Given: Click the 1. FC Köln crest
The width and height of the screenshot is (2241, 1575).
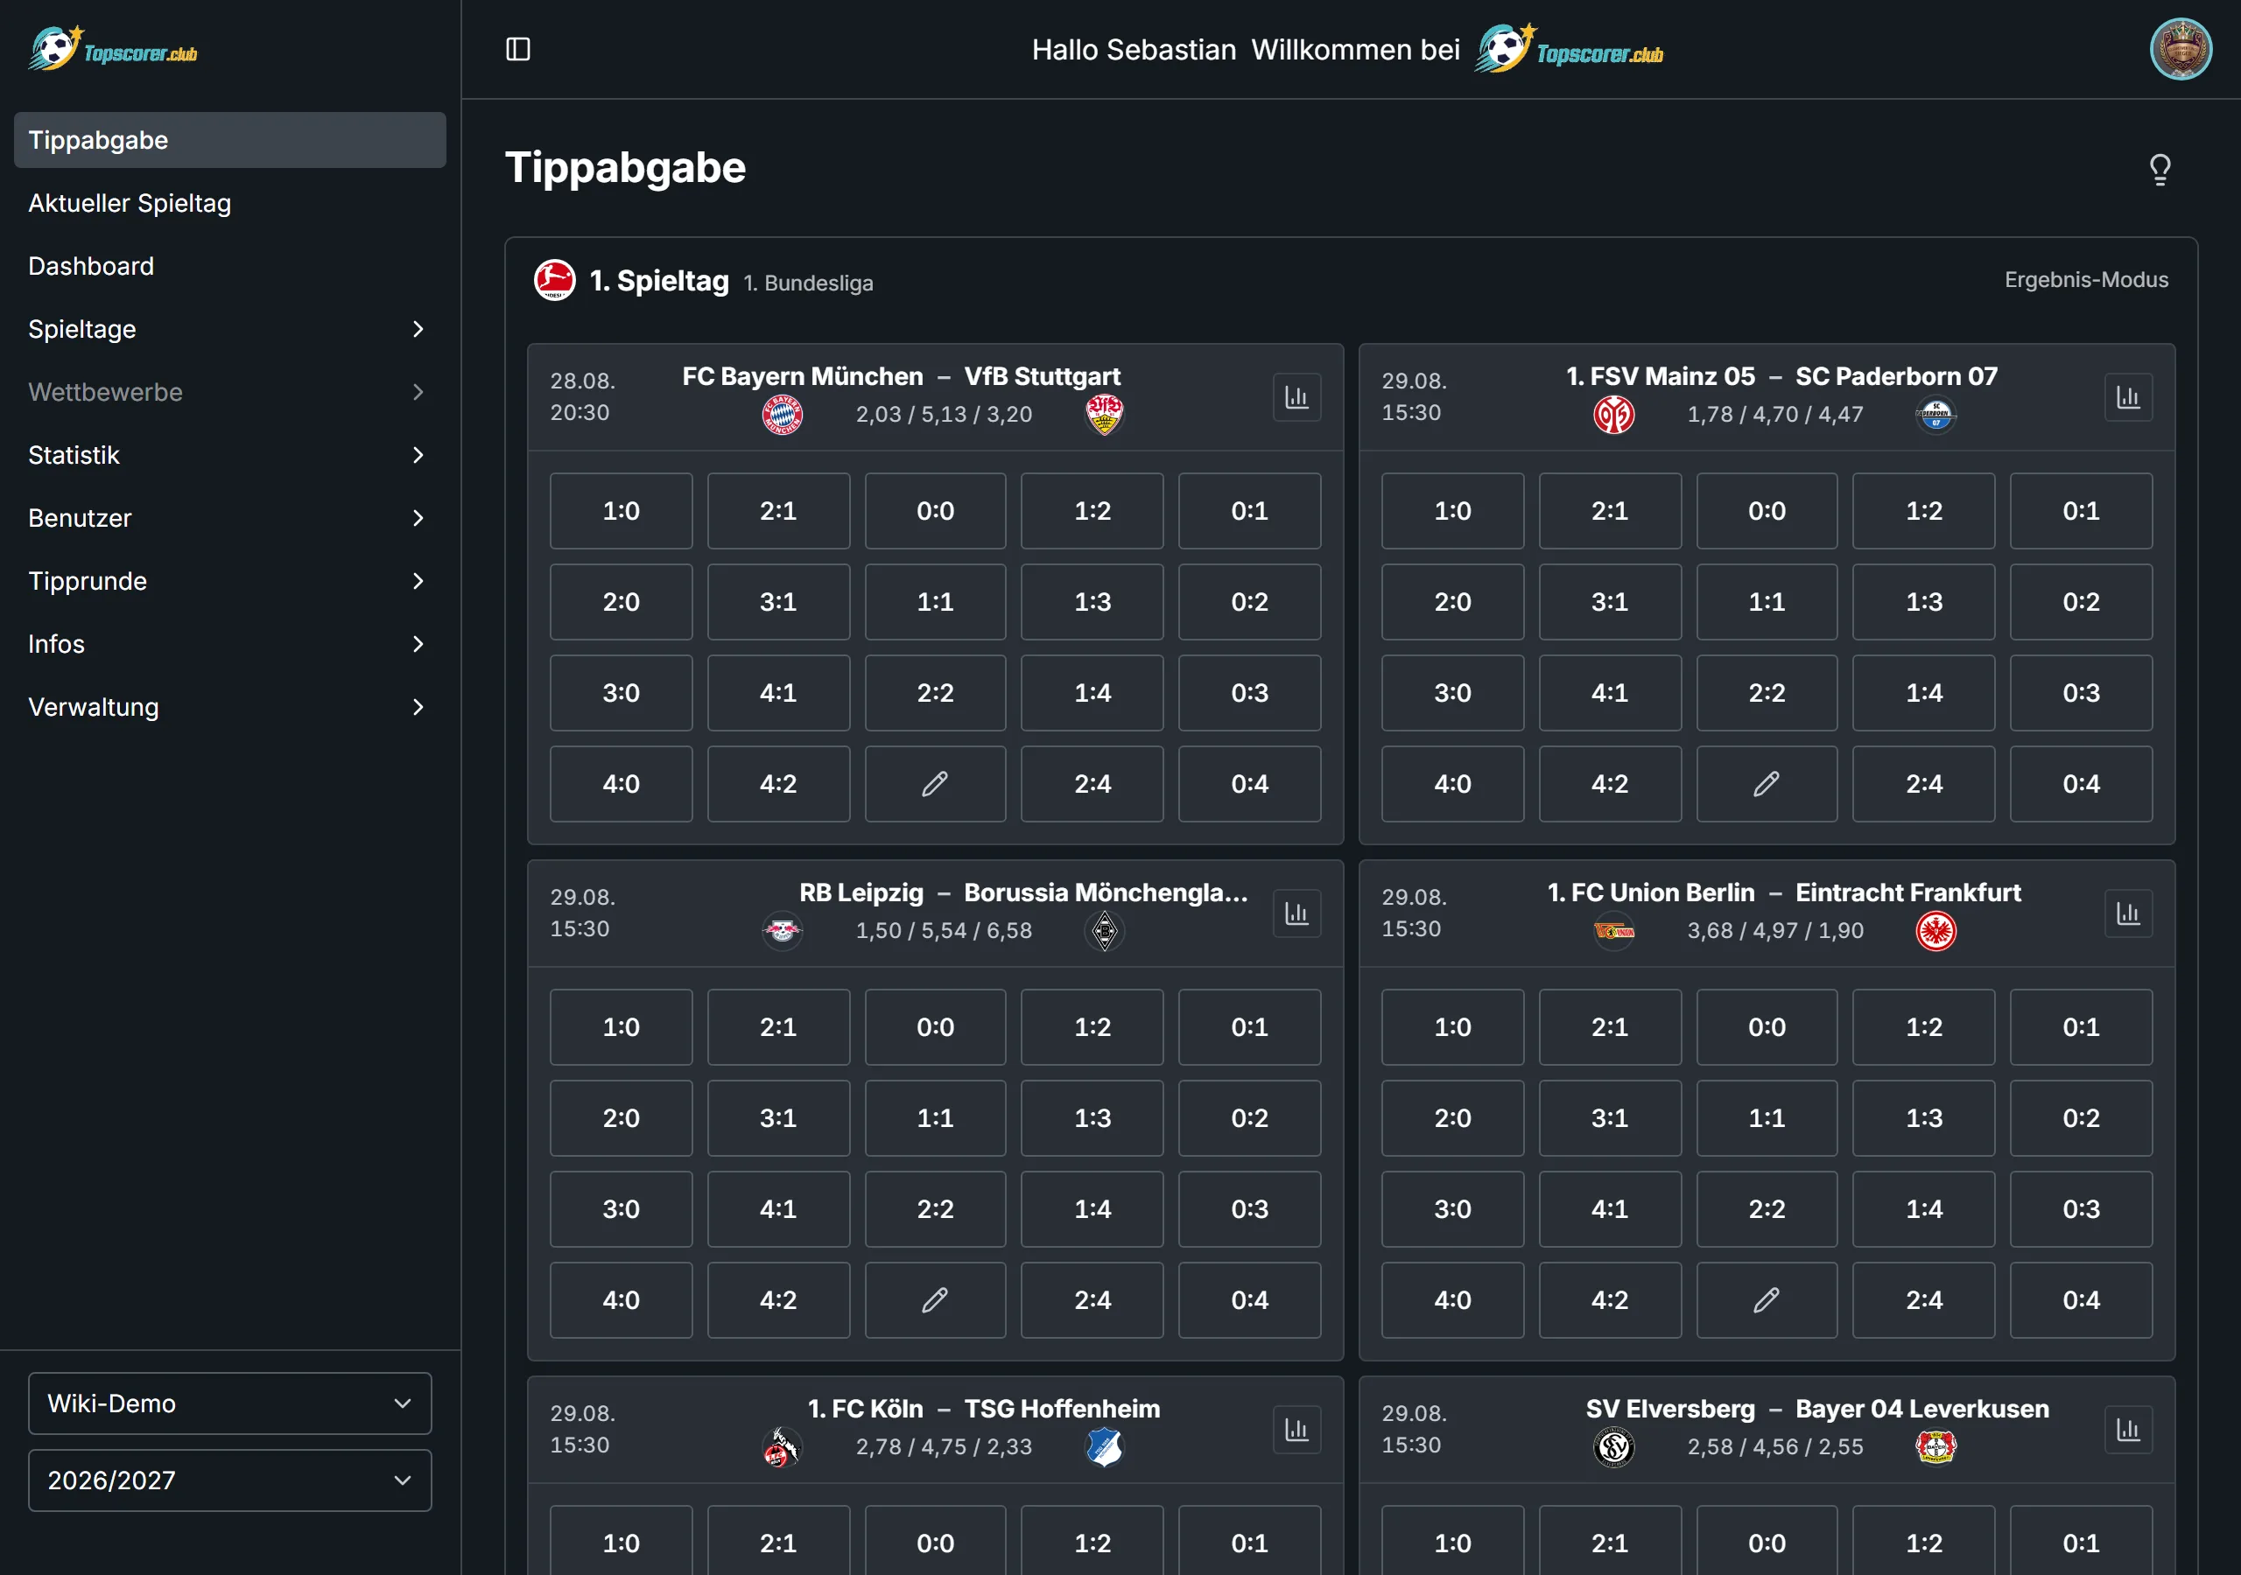Looking at the screenshot, I should [x=783, y=1447].
